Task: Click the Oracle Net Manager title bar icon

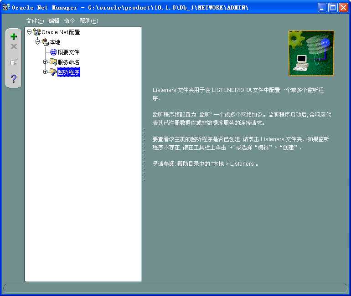Action: pyautogui.click(x=6, y=7)
